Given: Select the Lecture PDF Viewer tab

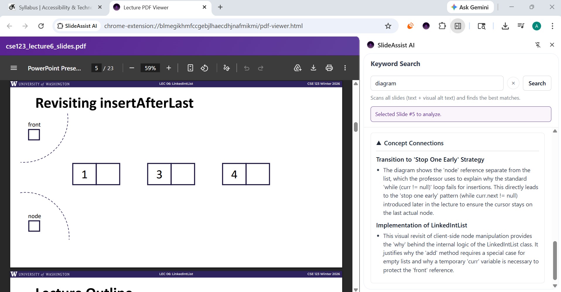Looking at the screenshot, I should pos(146,7).
